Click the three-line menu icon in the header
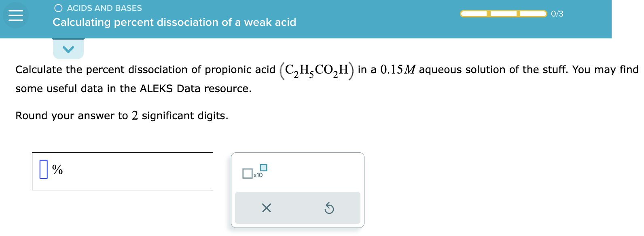The width and height of the screenshot is (644, 236). tap(15, 16)
